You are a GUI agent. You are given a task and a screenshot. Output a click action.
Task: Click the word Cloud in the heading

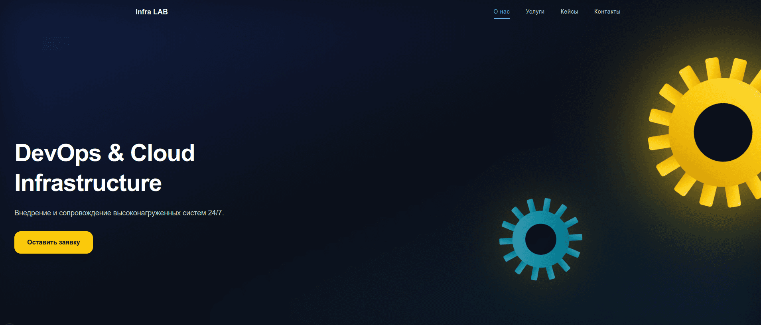tap(162, 153)
